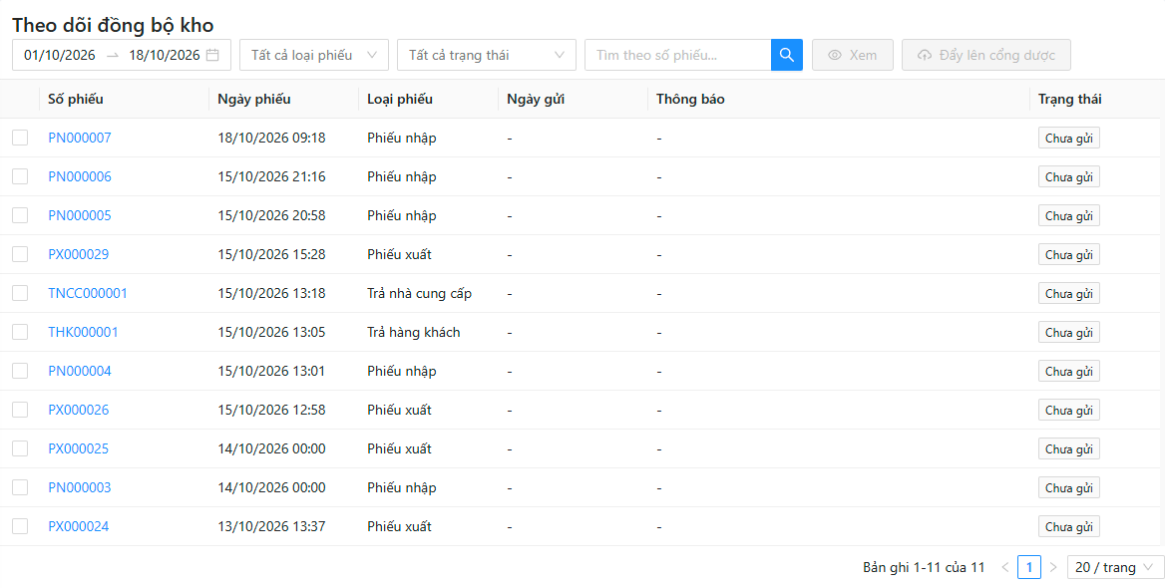Open voucher link PX000026

click(79, 410)
